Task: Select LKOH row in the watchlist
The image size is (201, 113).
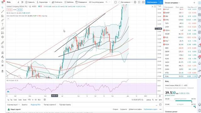Action: pos(180,27)
